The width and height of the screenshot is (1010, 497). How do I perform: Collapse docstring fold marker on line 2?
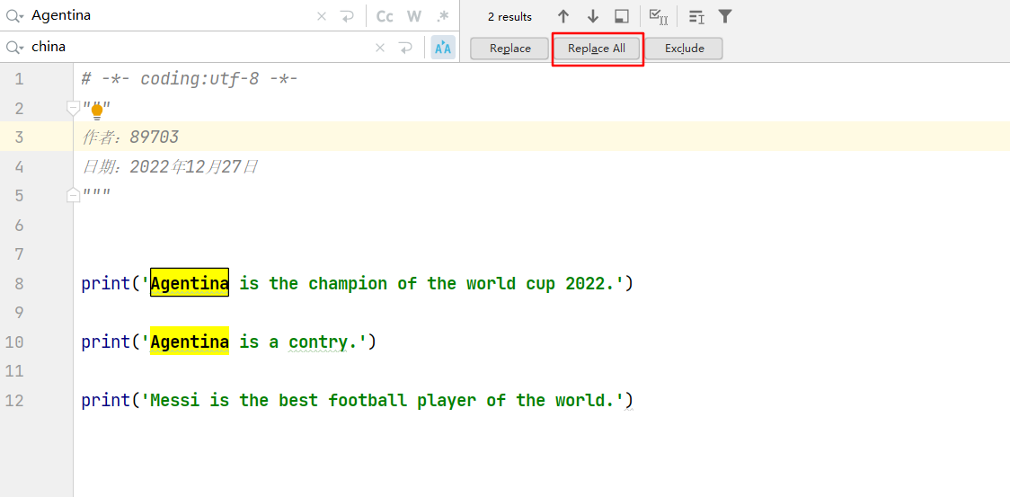point(74,108)
